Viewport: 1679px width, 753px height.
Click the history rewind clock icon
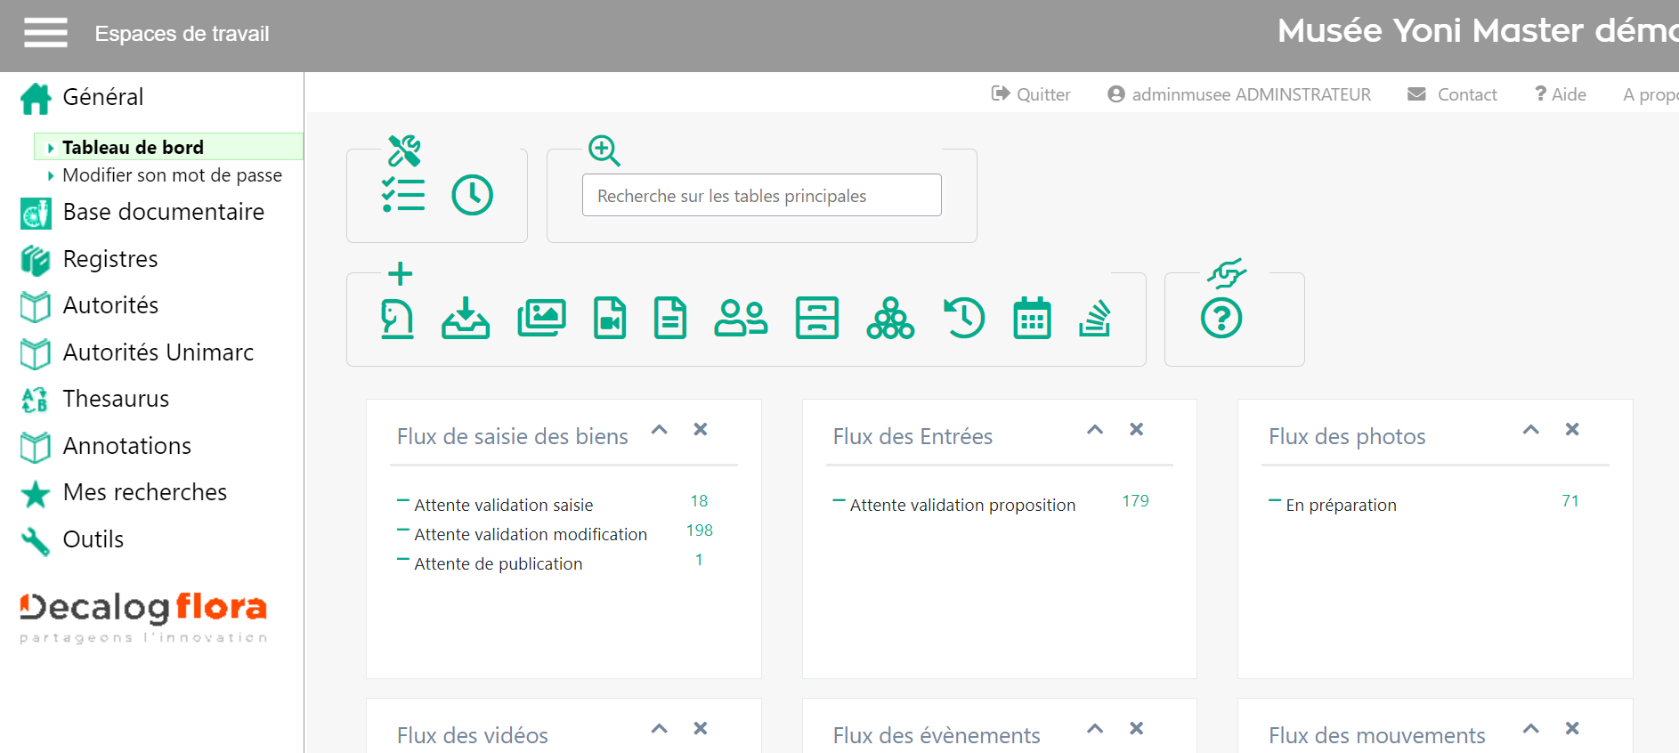tap(964, 319)
